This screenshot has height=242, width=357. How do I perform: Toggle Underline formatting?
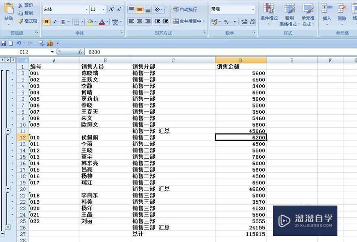tap(63, 22)
